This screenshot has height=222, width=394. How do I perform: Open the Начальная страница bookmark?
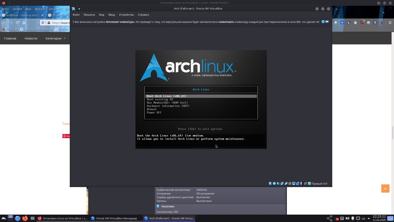click(36, 29)
